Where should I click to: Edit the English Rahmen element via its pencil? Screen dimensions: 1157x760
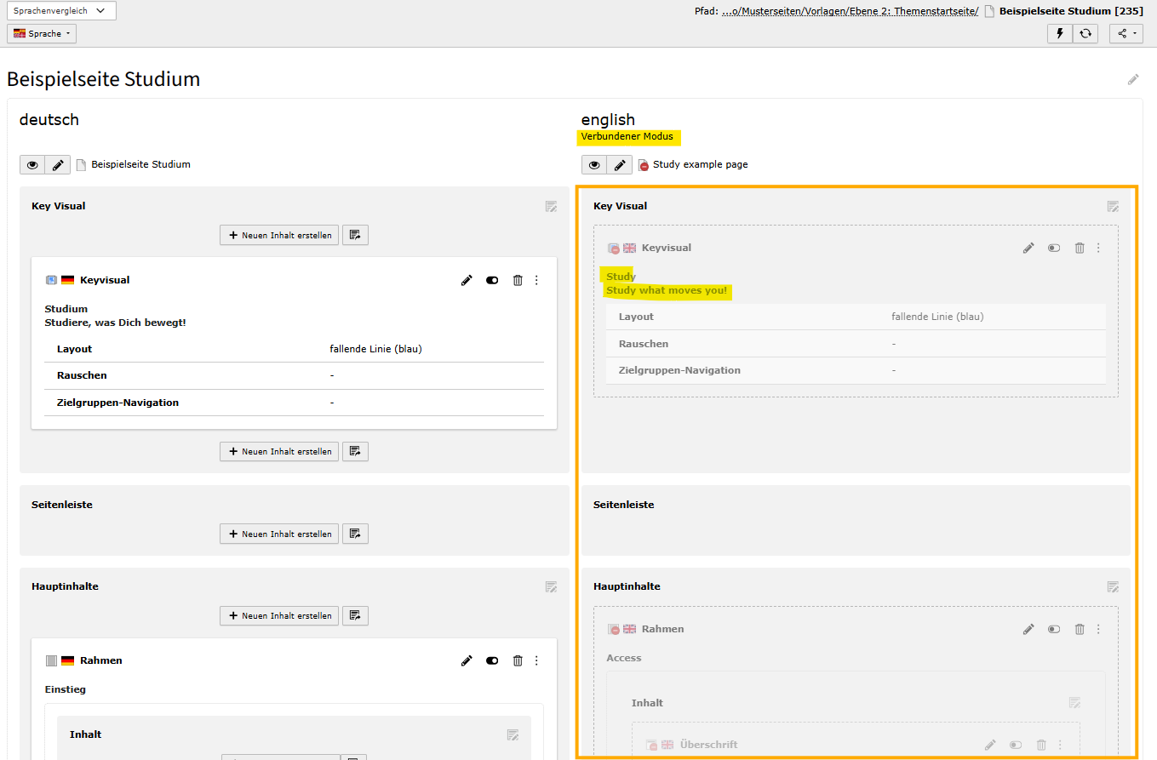tap(1028, 629)
